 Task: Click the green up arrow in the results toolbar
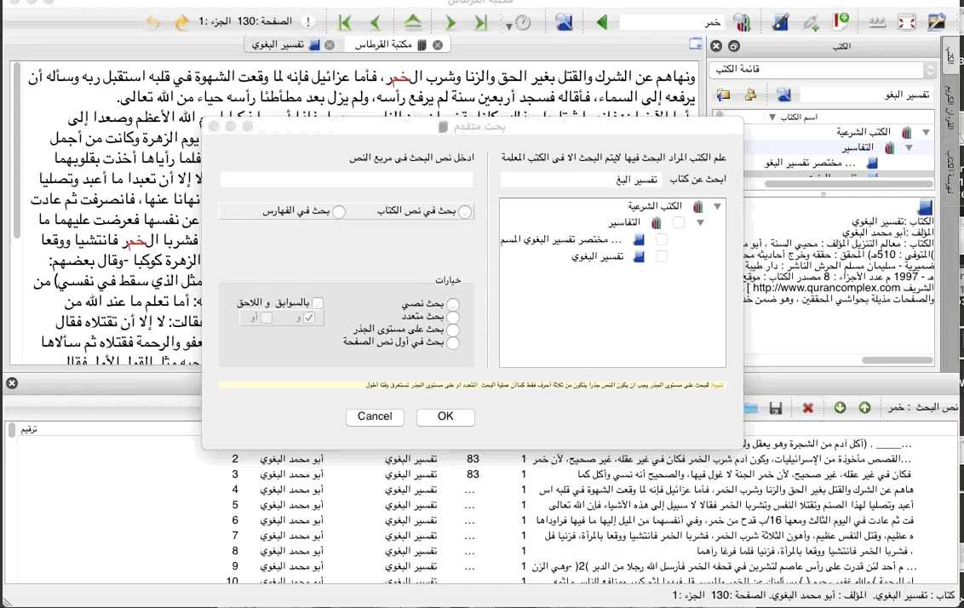point(864,408)
